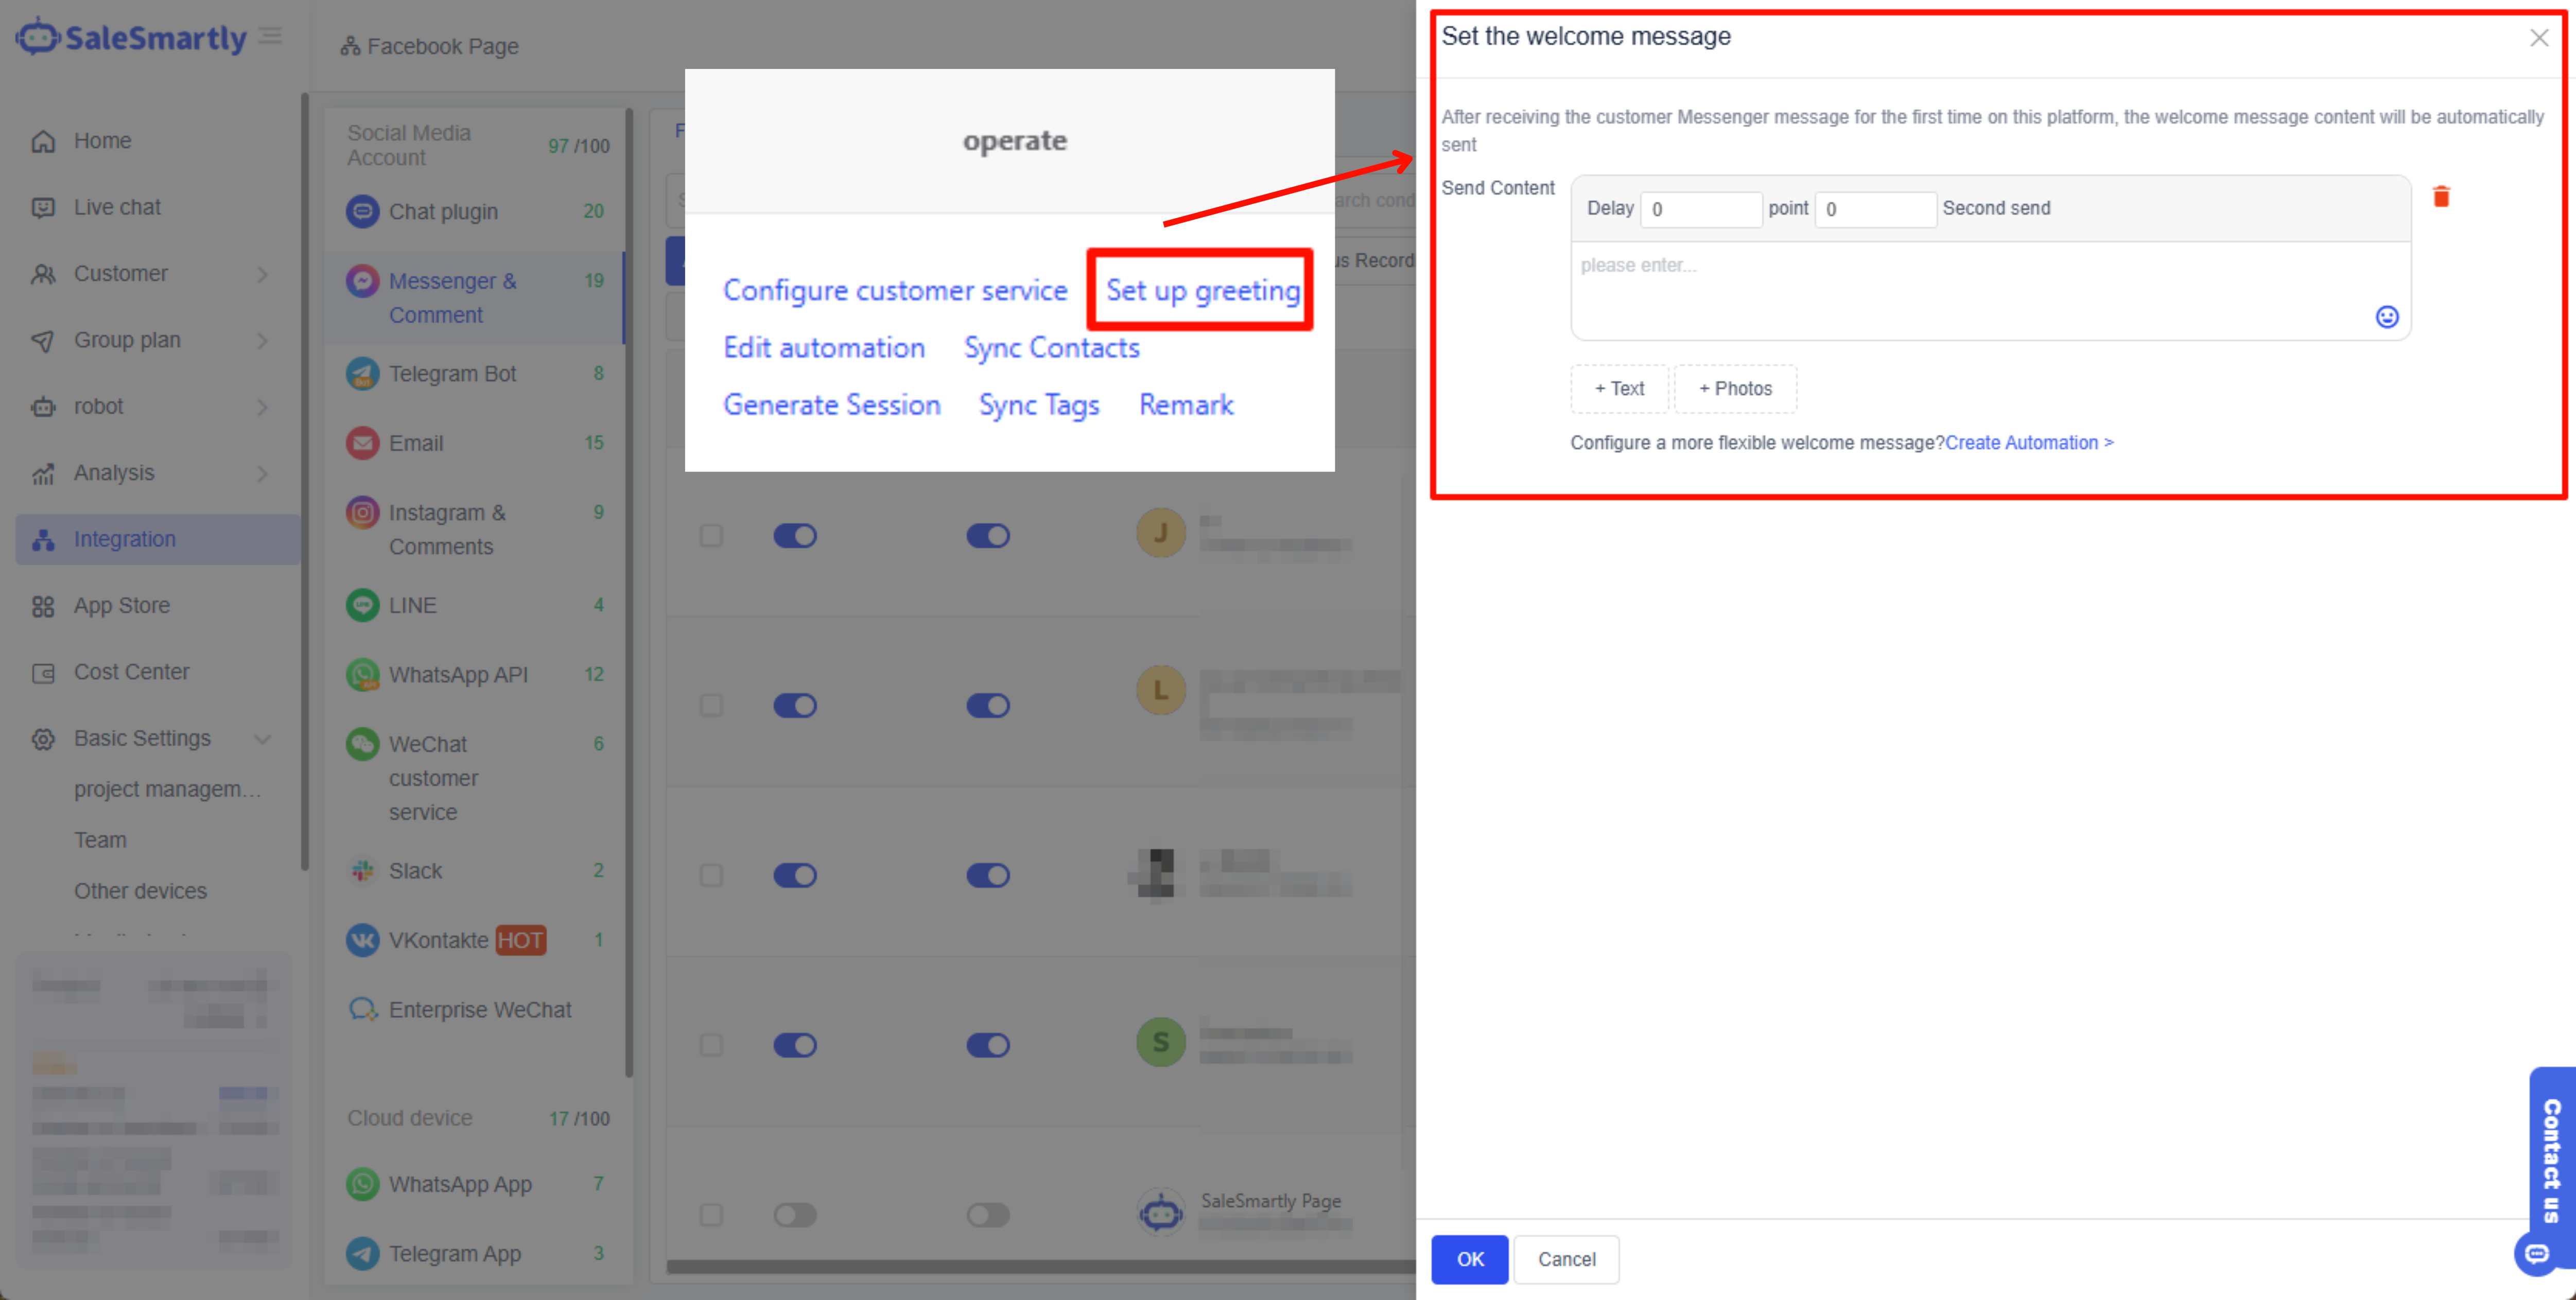Enable the SaleSmartly Page row's first toggle
The width and height of the screenshot is (2576, 1300).
point(795,1215)
